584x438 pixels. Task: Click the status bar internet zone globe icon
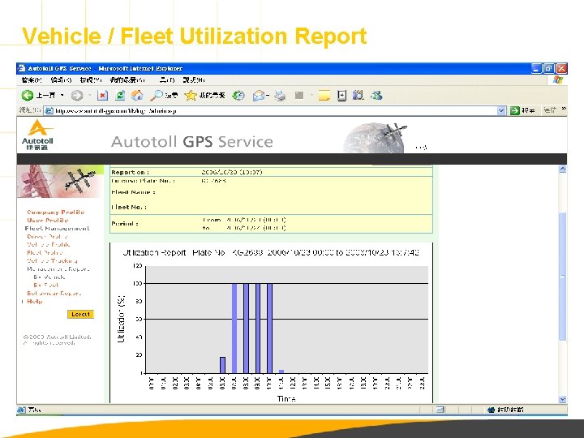click(x=491, y=410)
